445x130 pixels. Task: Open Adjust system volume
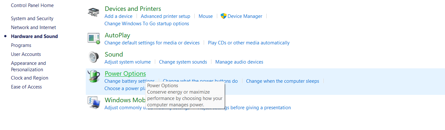tap(128, 62)
